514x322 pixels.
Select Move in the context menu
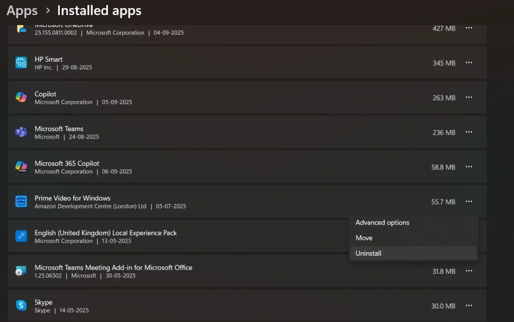click(414, 238)
